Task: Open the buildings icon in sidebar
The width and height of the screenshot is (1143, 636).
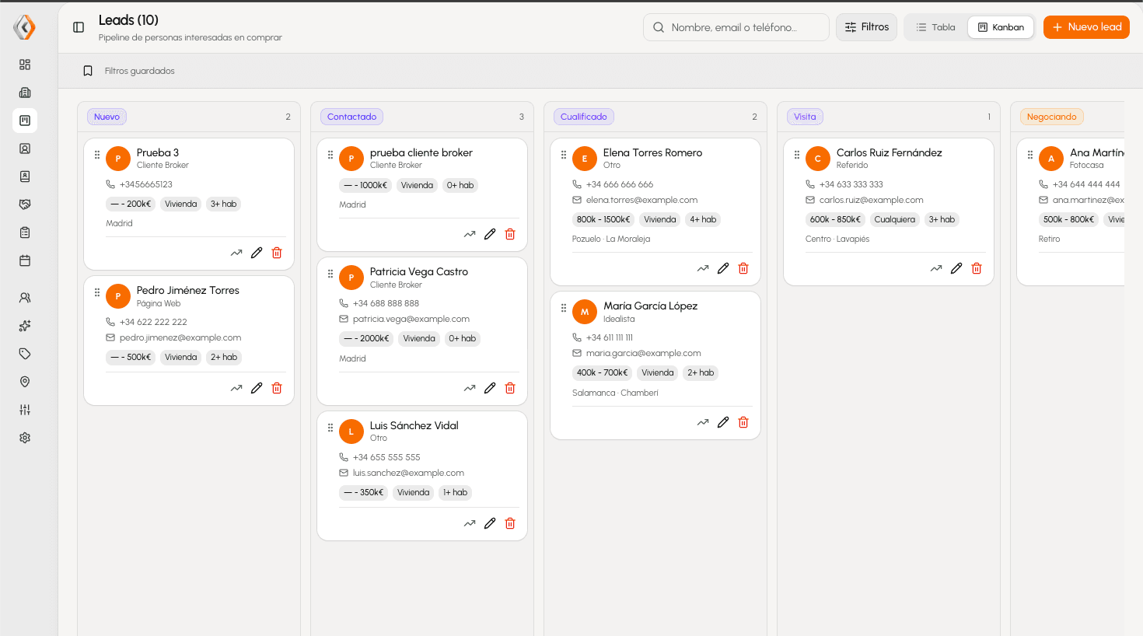Action: pyautogui.click(x=25, y=93)
